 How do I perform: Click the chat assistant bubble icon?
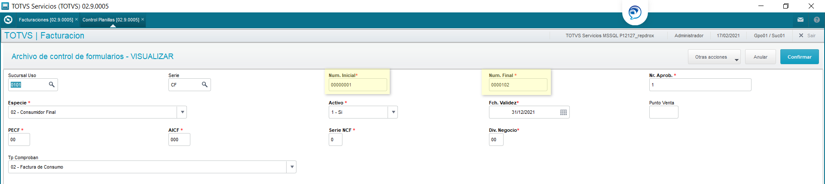coord(635,12)
